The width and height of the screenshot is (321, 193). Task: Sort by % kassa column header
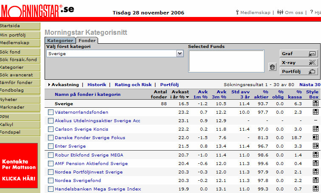(295, 94)
